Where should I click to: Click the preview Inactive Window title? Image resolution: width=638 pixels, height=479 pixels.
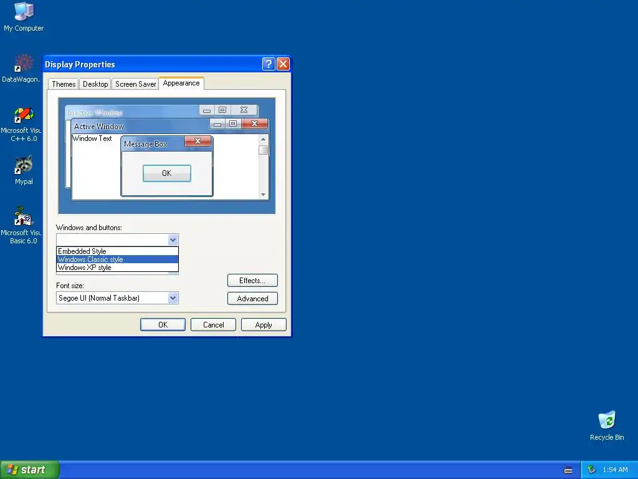pyautogui.click(x=95, y=112)
